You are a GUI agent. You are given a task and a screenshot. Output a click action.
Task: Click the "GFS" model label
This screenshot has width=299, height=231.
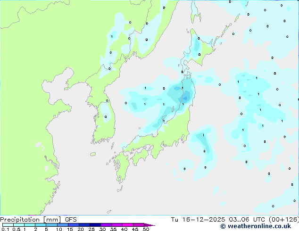coord(71,220)
